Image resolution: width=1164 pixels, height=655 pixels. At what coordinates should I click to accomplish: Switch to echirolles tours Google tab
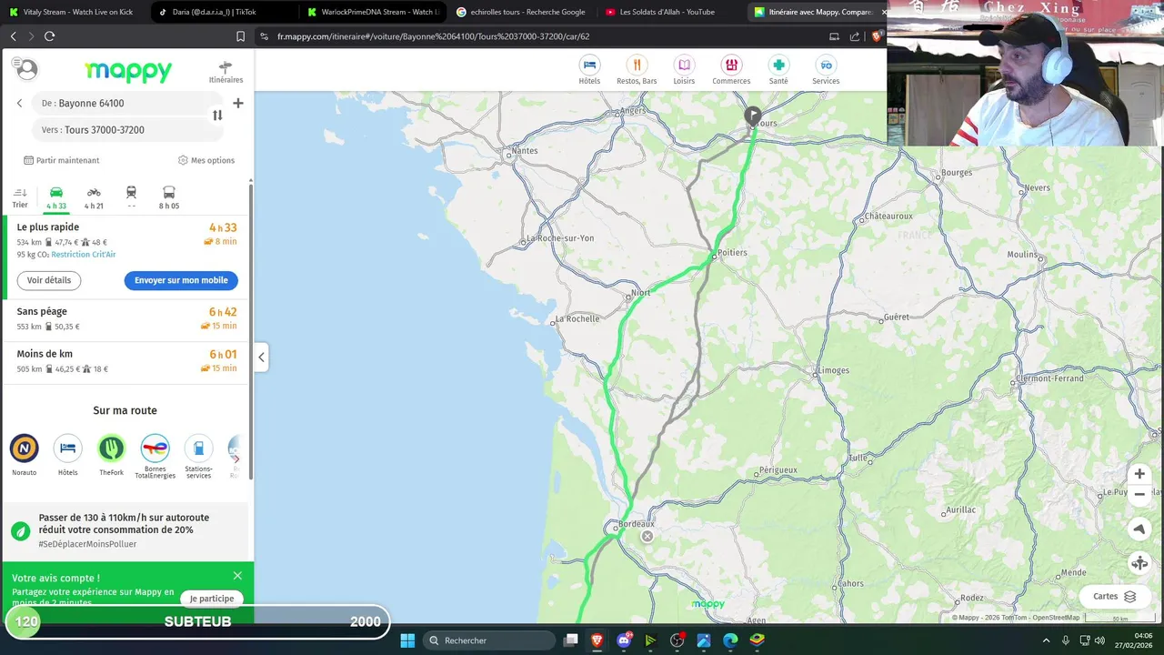pos(521,12)
